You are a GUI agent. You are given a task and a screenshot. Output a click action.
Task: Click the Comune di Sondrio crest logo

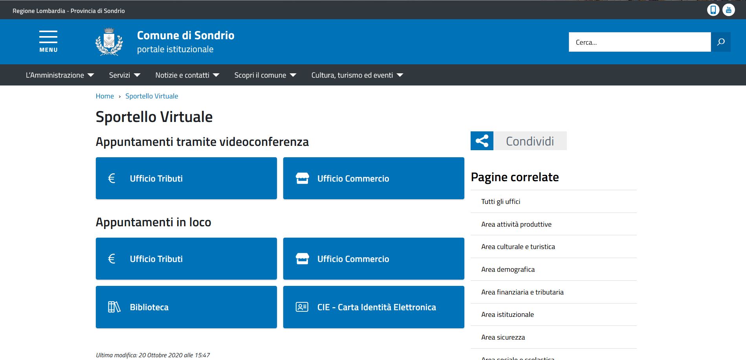109,42
